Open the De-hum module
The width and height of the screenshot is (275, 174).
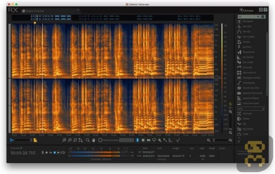tap(245, 47)
